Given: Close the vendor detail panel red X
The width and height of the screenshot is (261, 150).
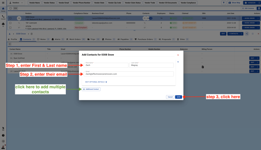Looking at the screenshot, I should tap(258, 34).
